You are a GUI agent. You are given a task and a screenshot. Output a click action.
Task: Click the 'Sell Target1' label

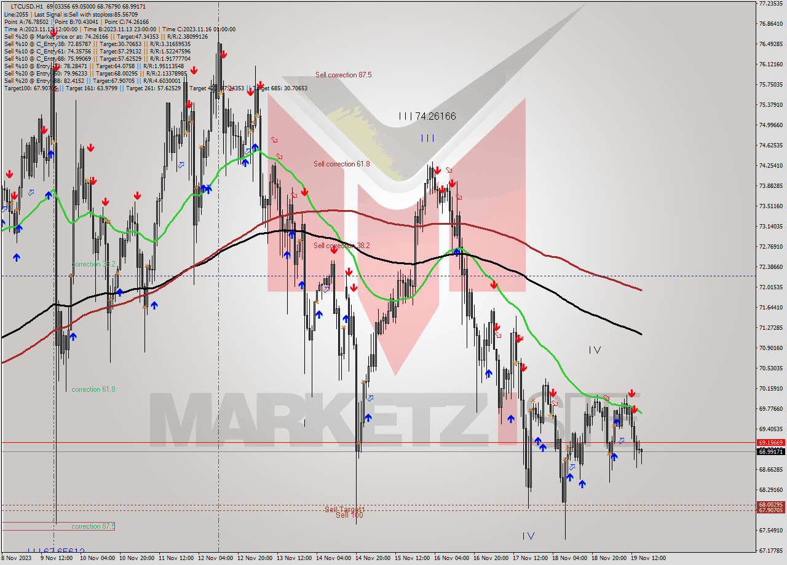pyautogui.click(x=344, y=509)
